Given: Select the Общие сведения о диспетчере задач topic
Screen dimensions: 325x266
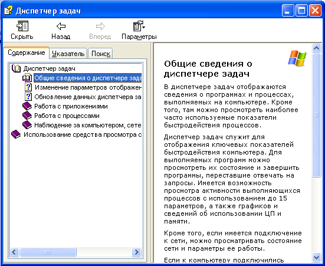Looking at the screenshot, I should (88, 78).
